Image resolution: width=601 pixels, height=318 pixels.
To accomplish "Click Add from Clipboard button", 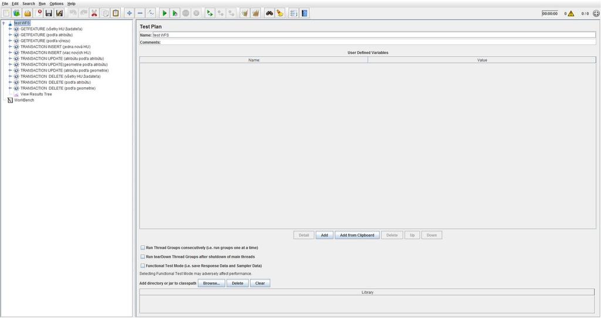I will pyautogui.click(x=357, y=235).
